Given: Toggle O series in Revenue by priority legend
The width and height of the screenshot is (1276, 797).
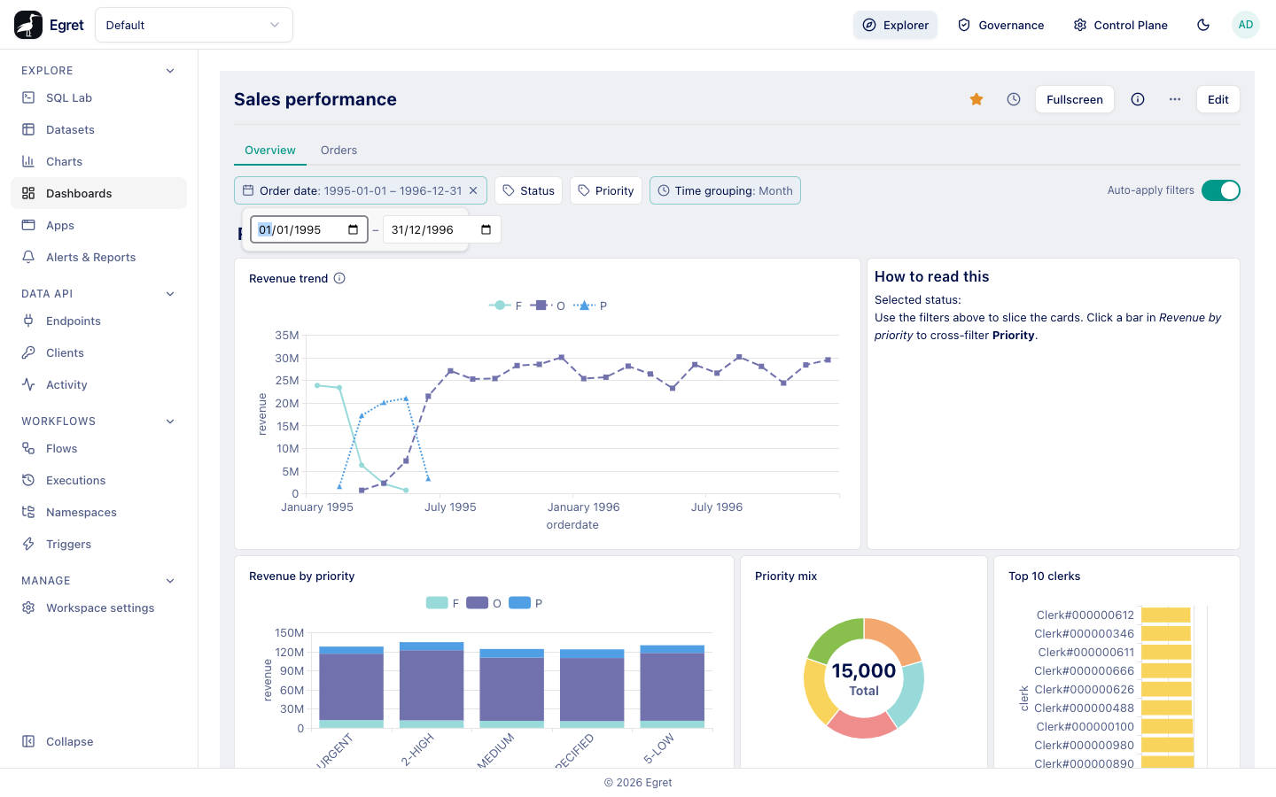Looking at the screenshot, I should point(485,603).
